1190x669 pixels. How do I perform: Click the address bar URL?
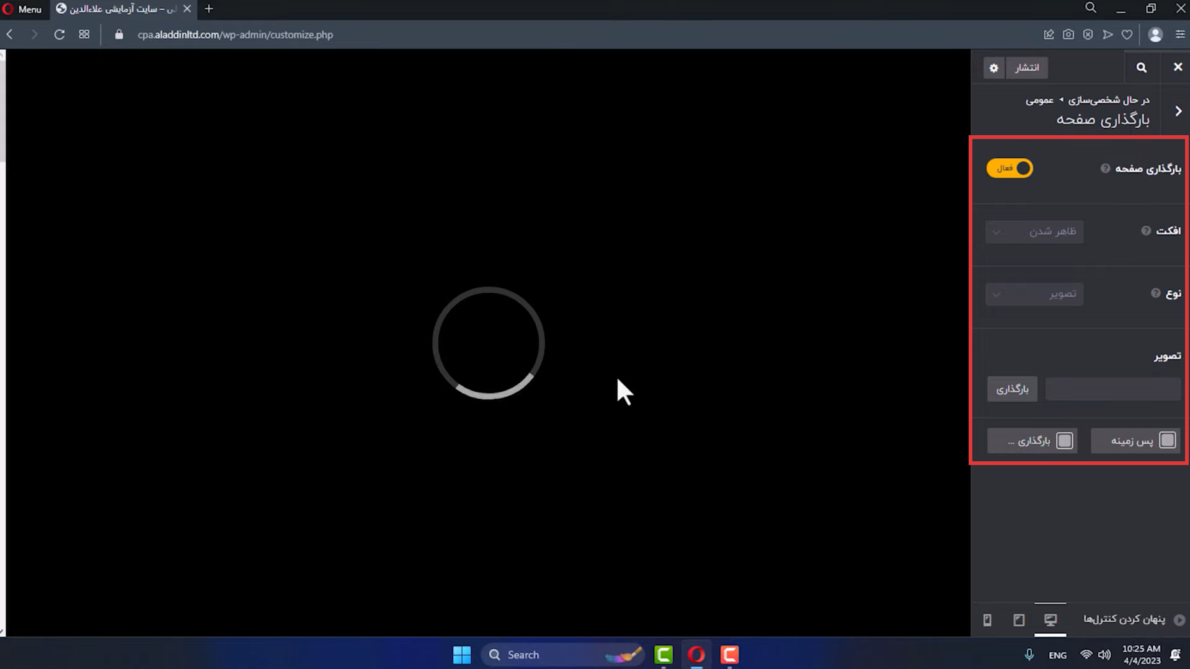tap(235, 35)
